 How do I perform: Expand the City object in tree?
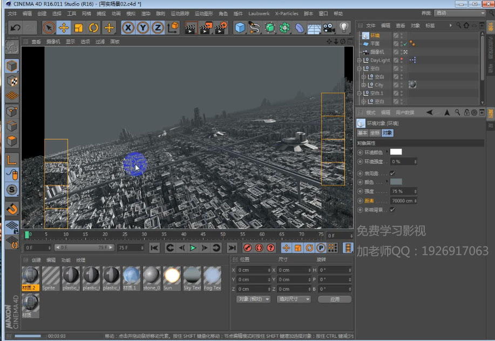point(363,85)
